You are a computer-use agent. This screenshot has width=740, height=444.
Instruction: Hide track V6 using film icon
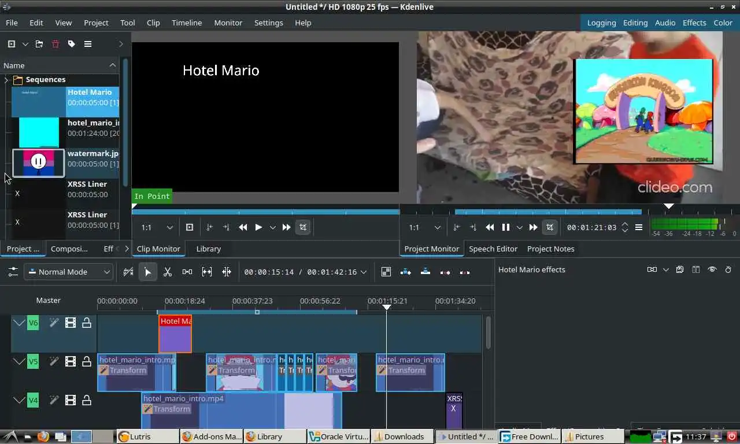pos(71,323)
